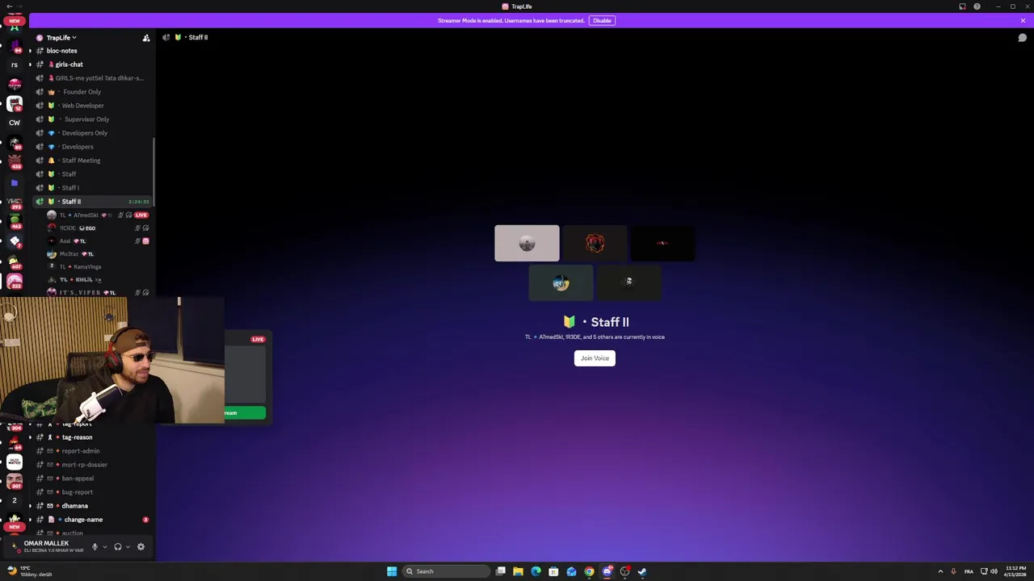Viewport: 1034px width, 581px height.
Task: Open File Explorer from the taskbar
Action: pos(518,571)
